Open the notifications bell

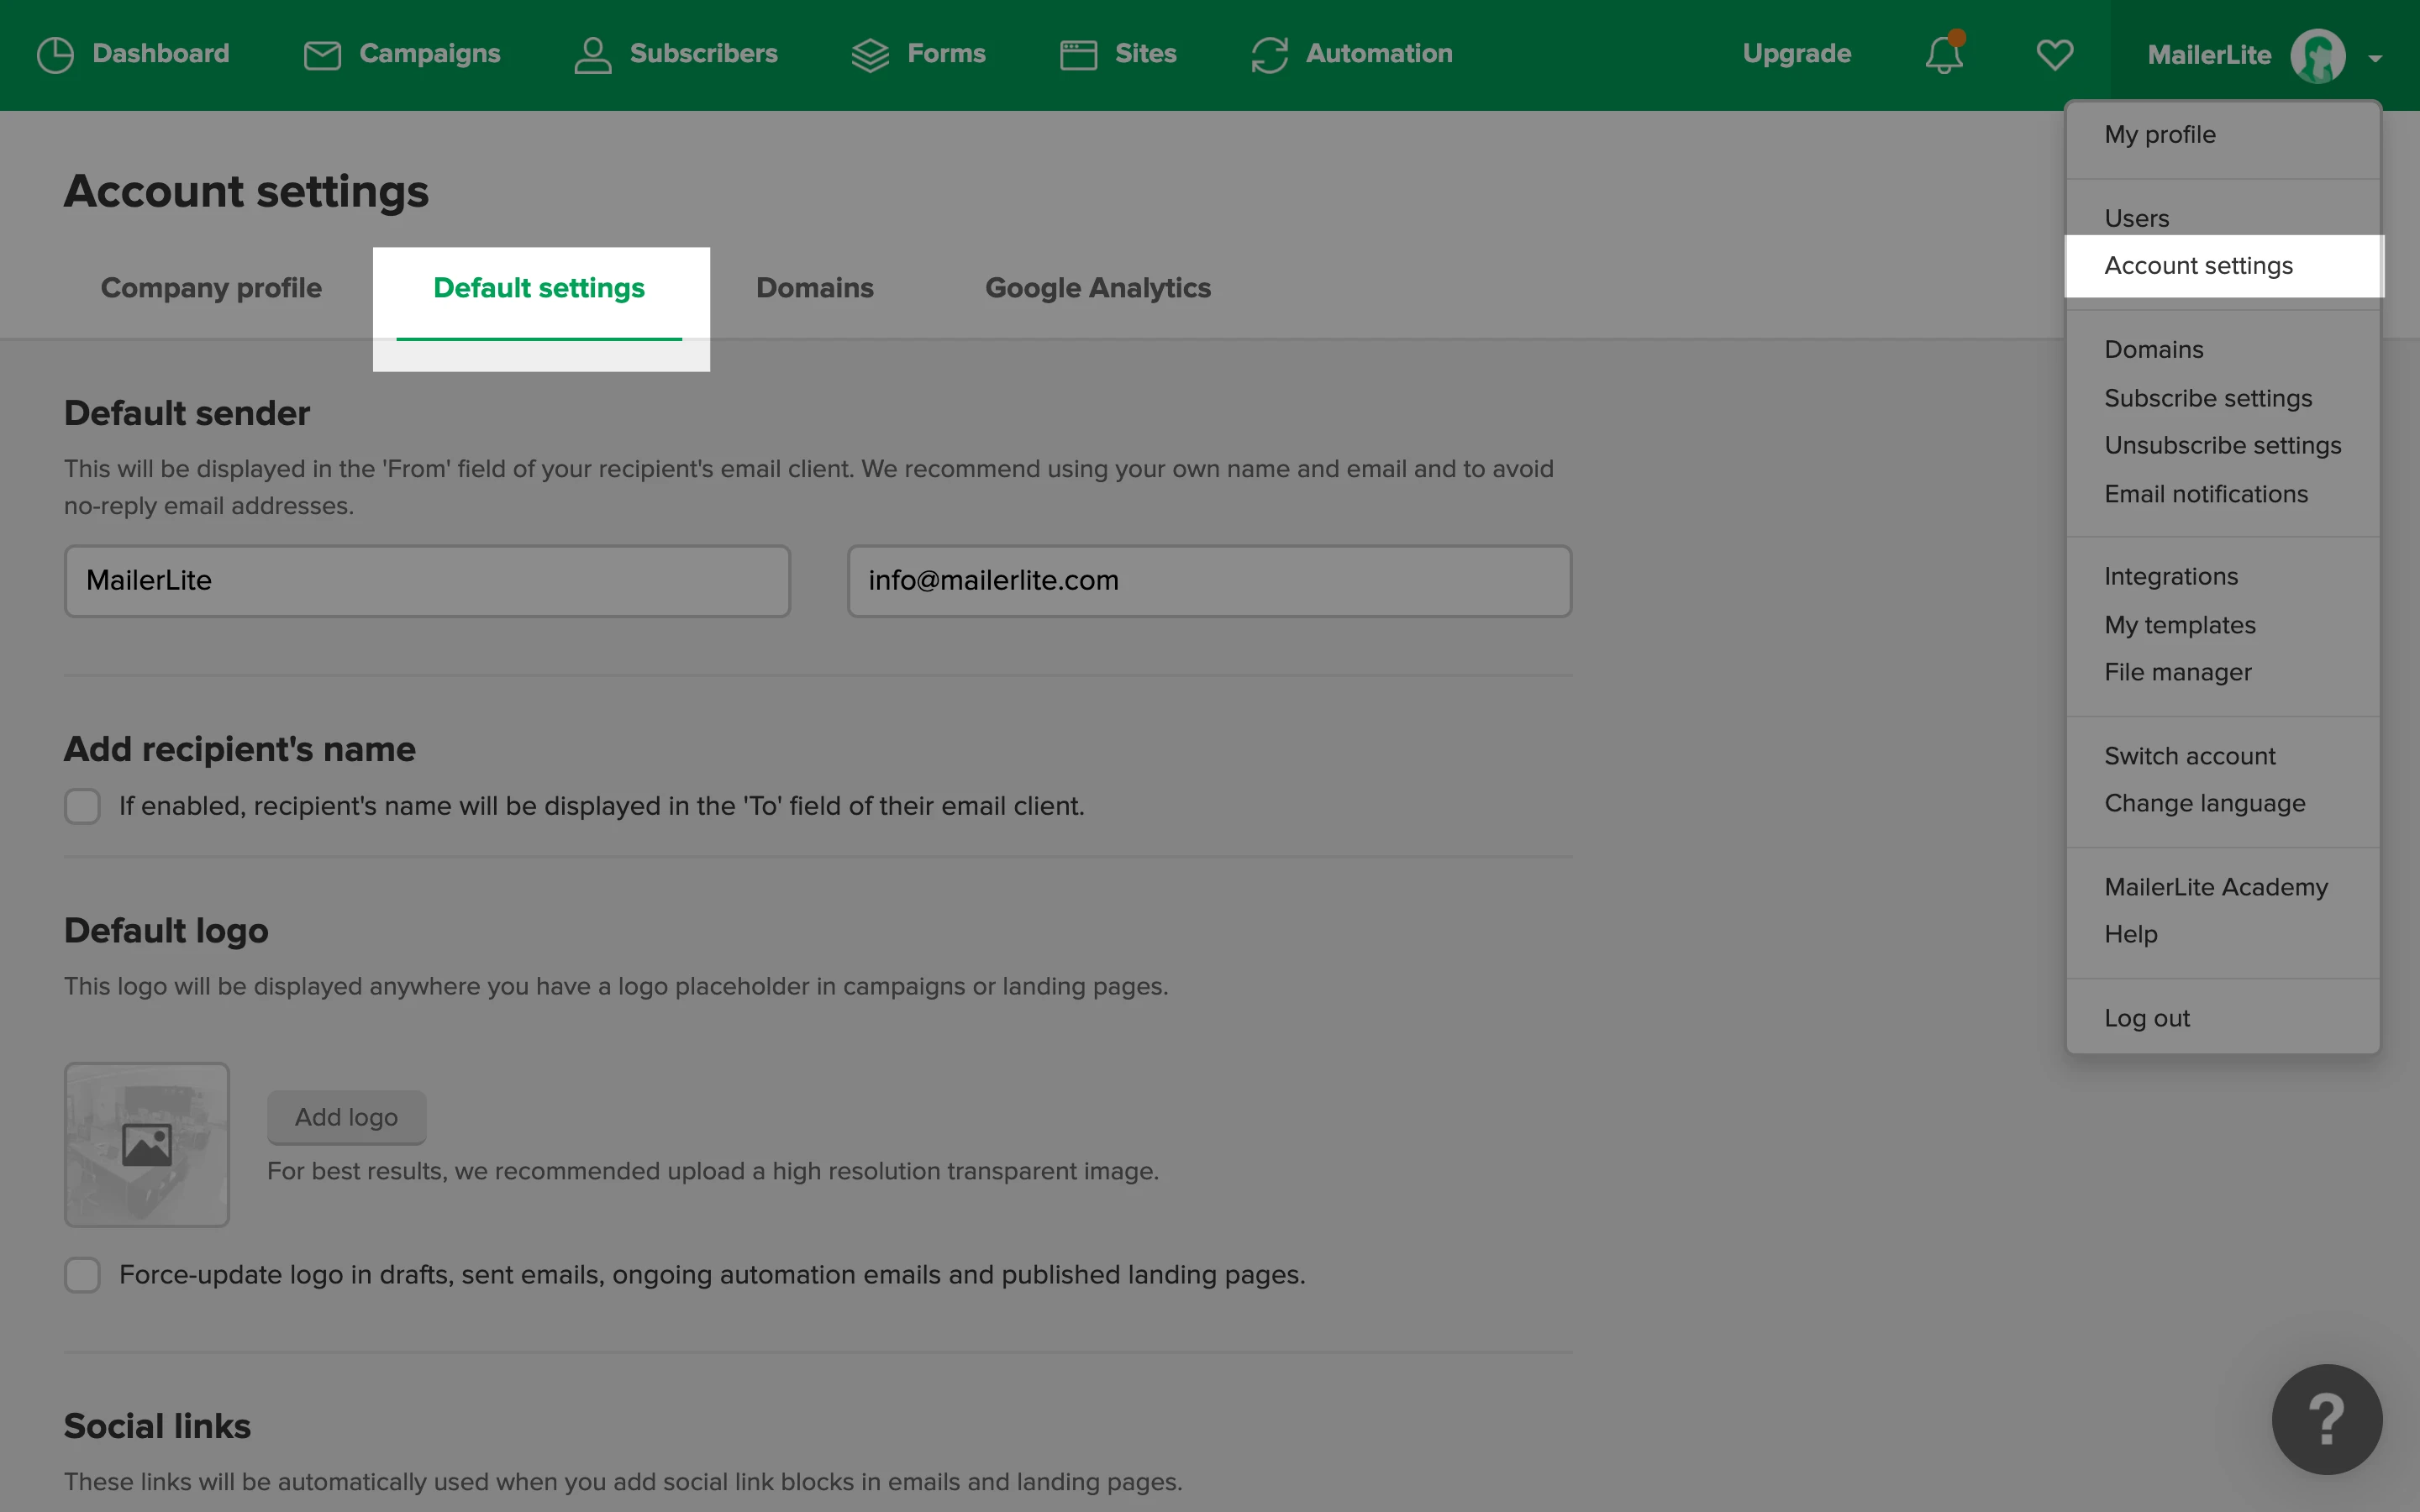pos(1943,55)
